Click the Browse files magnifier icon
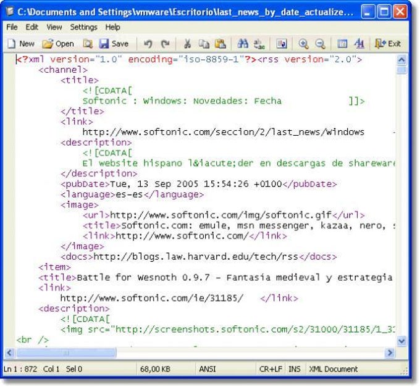This screenshot has width=420, height=387. click(88, 43)
